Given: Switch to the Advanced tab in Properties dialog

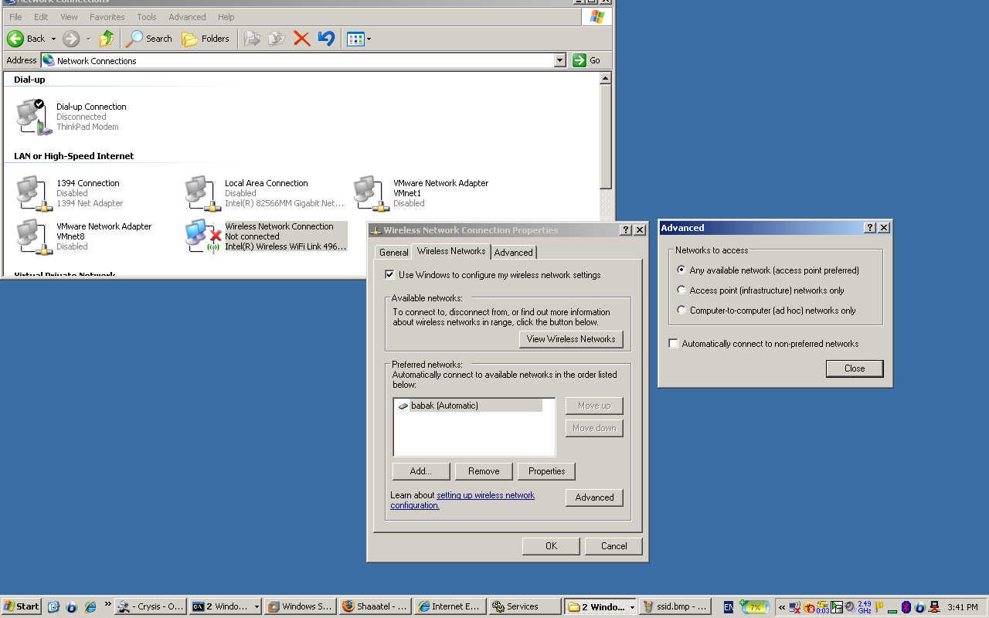Looking at the screenshot, I should tap(513, 253).
